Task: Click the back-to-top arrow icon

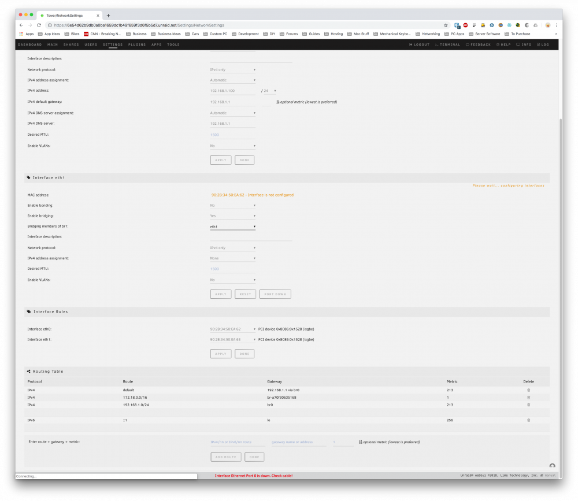Action: pos(552,466)
